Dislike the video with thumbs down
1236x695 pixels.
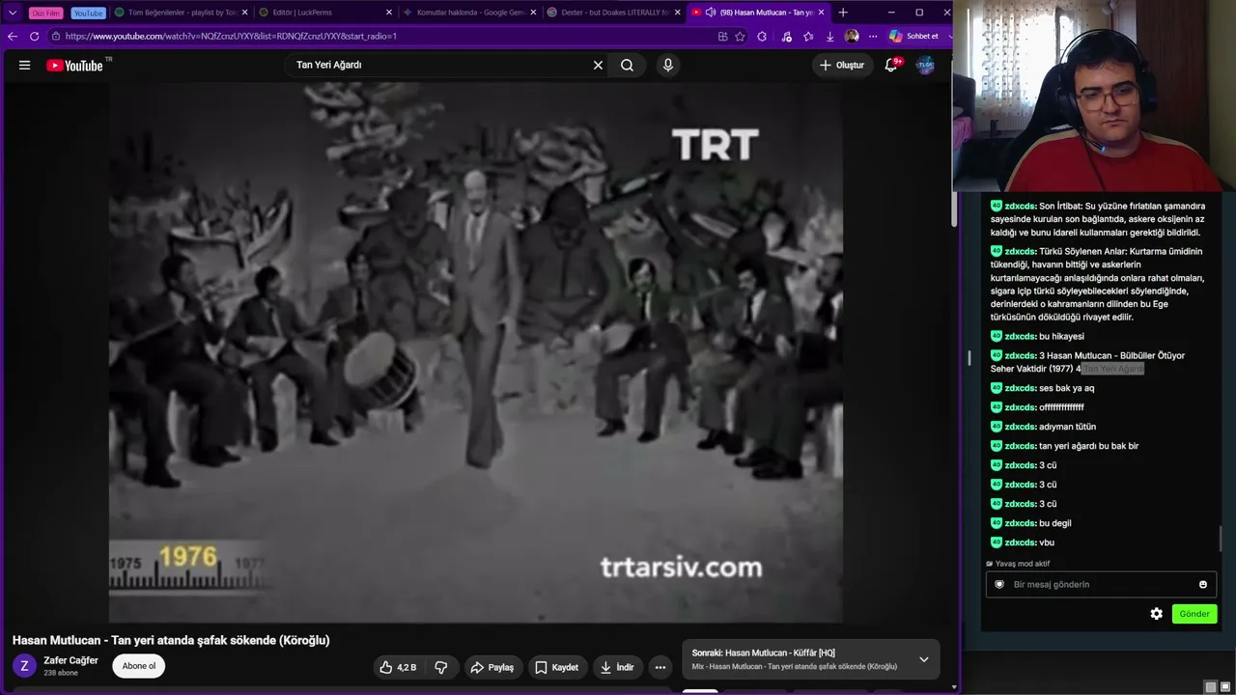click(441, 667)
